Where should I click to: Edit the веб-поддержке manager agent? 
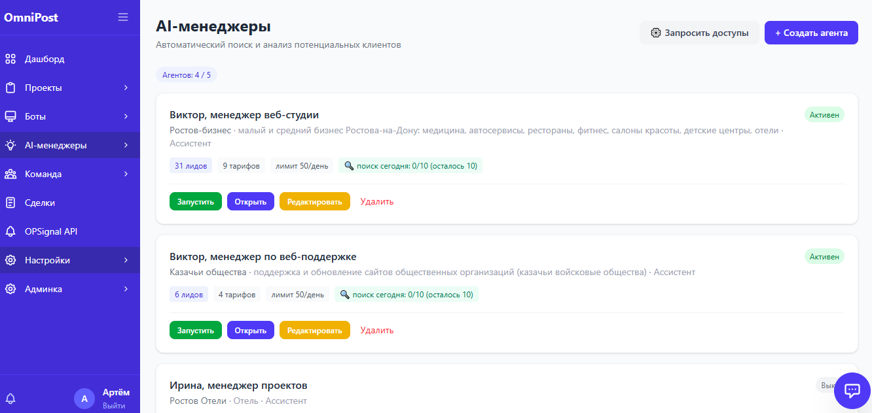[x=315, y=330]
